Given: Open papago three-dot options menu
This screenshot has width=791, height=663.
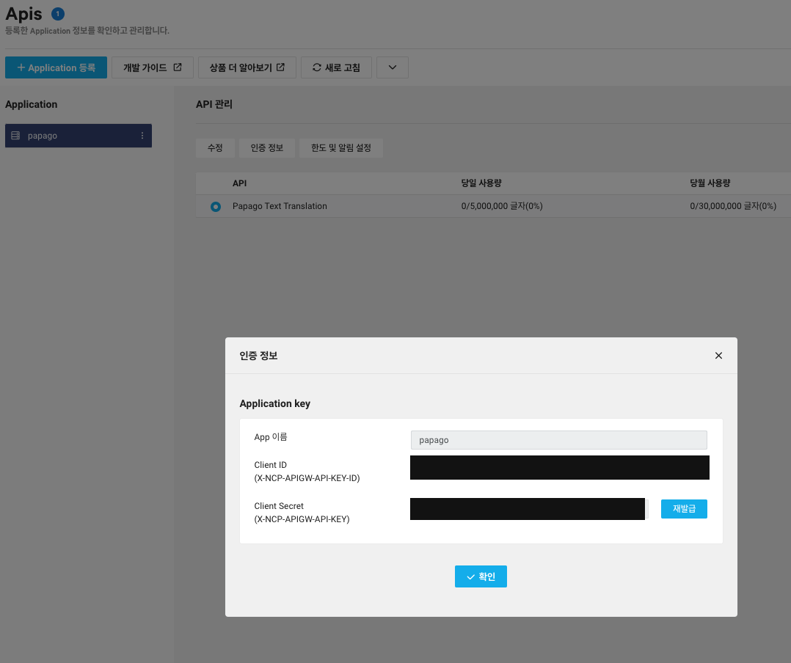Looking at the screenshot, I should click(142, 136).
